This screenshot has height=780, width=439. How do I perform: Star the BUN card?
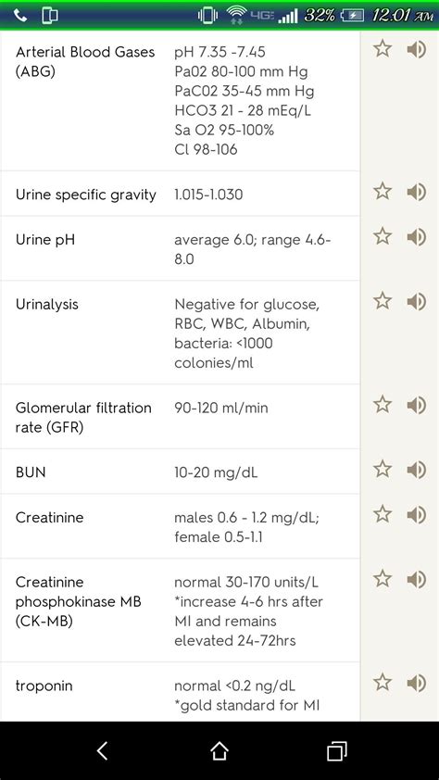383,469
